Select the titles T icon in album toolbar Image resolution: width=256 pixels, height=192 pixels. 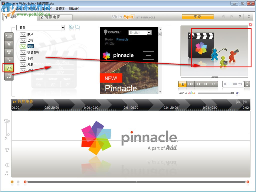[9, 52]
